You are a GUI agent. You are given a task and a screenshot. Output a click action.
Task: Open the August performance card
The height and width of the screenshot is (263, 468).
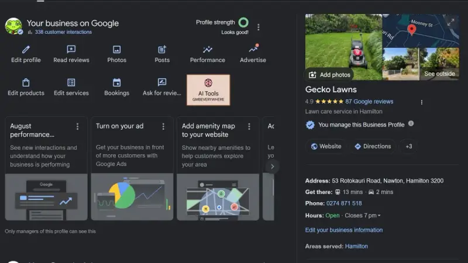coord(46,168)
